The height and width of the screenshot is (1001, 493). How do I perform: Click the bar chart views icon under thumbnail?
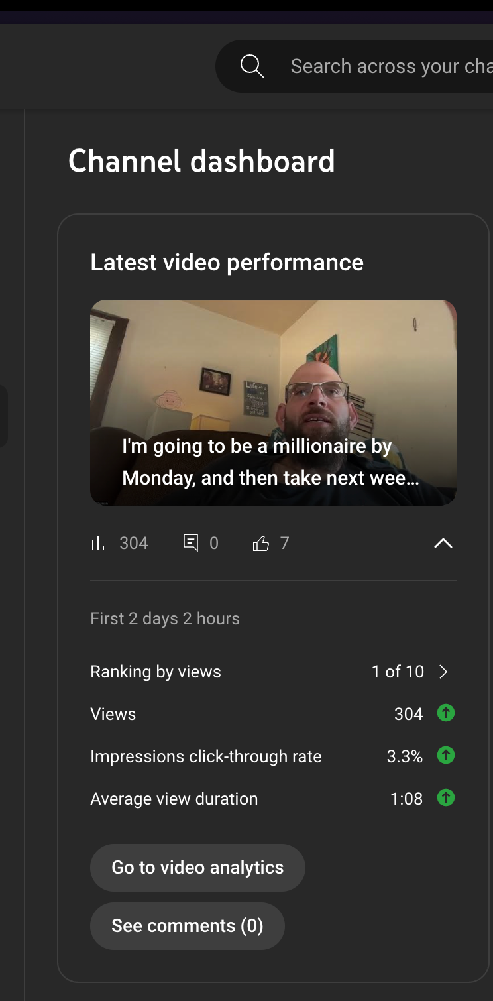click(x=98, y=544)
